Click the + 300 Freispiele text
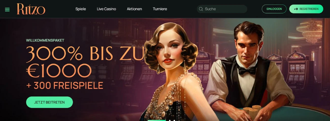The image size is (330, 121). point(64,86)
